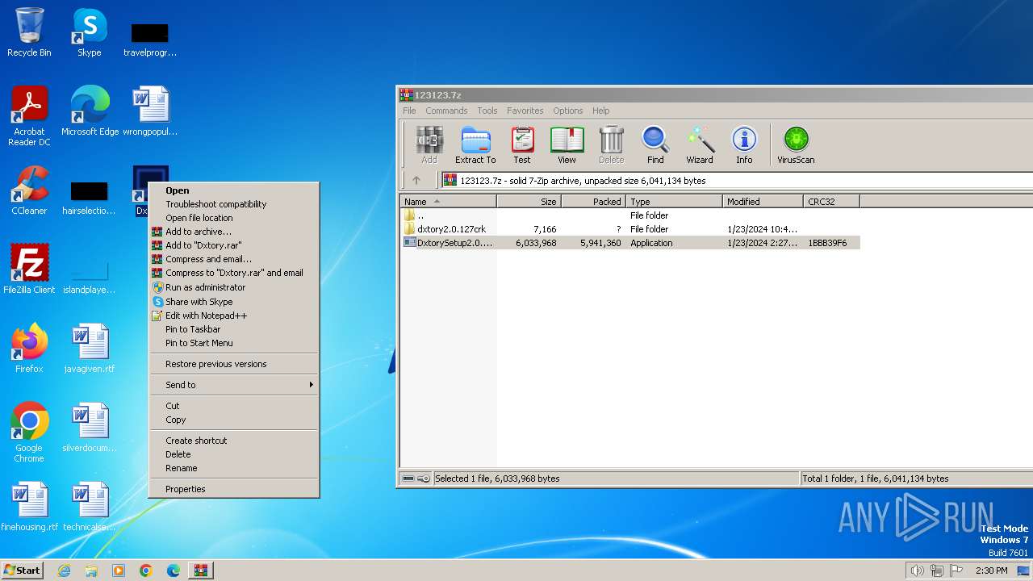Choose Open in the context menu
The height and width of the screenshot is (581, 1033).
[235, 190]
